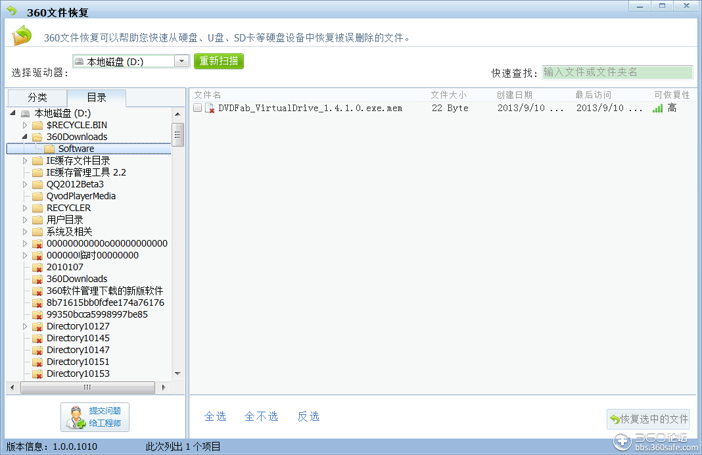This screenshot has height=455, width=702.
Task: Click the QQ2012Beta3 folder icon
Action: pos(37,184)
